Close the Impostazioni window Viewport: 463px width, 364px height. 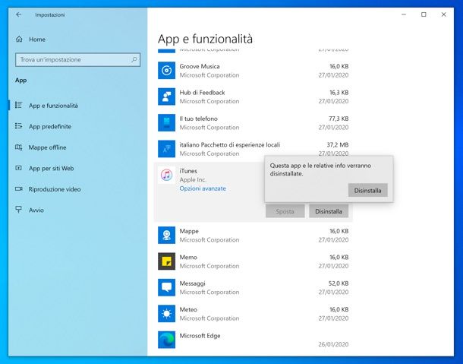click(x=443, y=14)
